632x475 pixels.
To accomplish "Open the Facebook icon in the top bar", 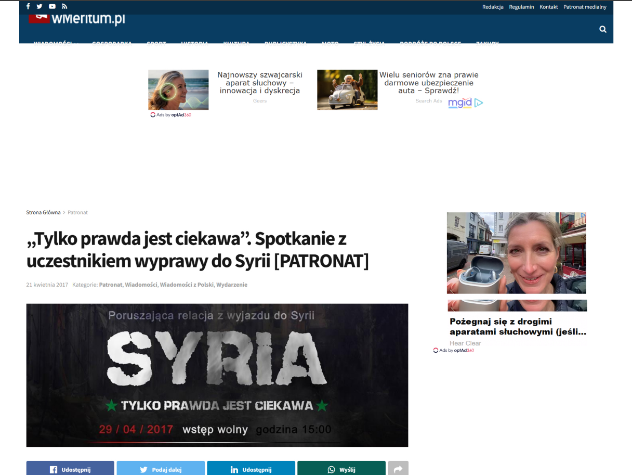I will pyautogui.click(x=28, y=6).
